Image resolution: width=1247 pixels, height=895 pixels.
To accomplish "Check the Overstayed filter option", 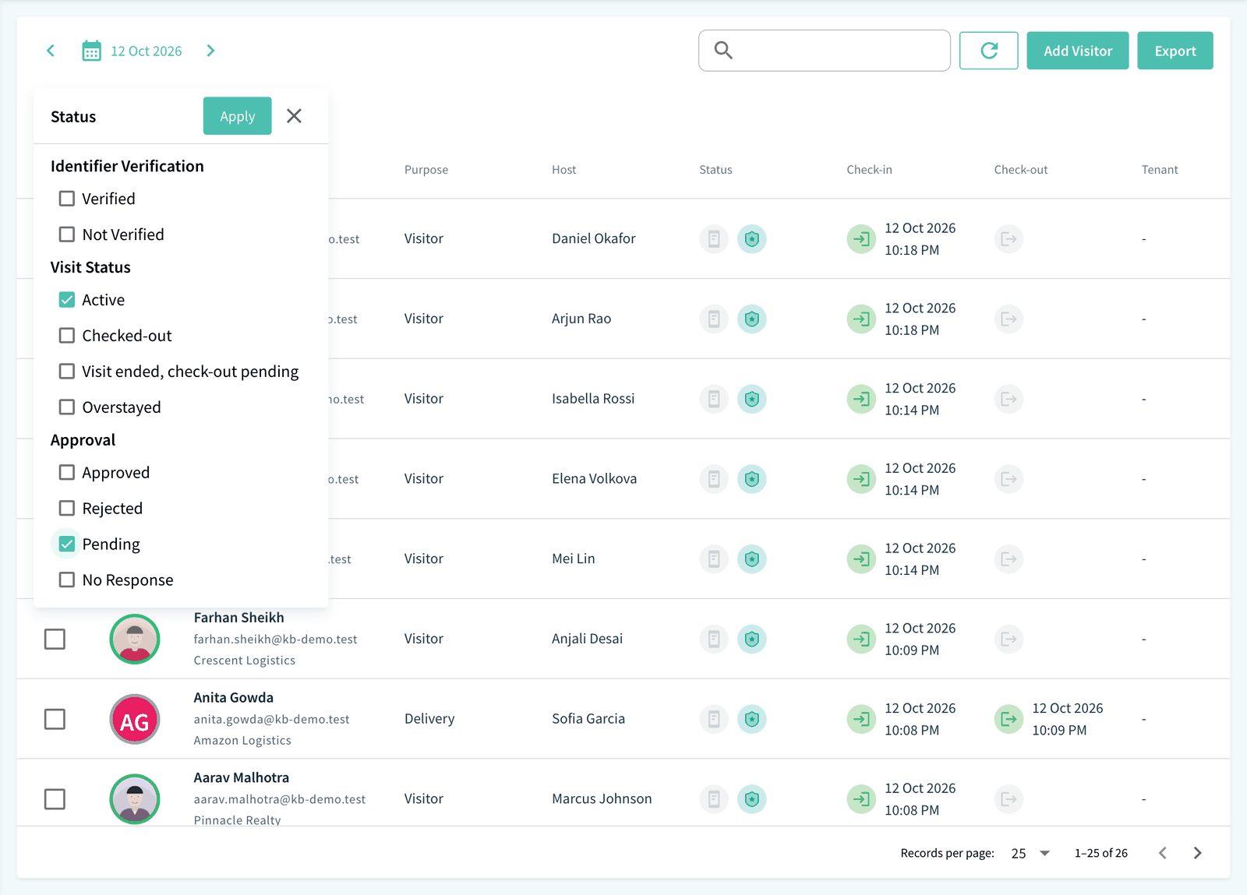I will [67, 407].
